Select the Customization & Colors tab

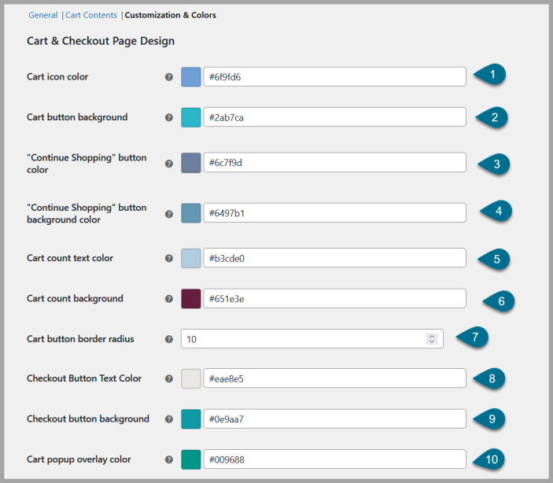click(x=170, y=15)
